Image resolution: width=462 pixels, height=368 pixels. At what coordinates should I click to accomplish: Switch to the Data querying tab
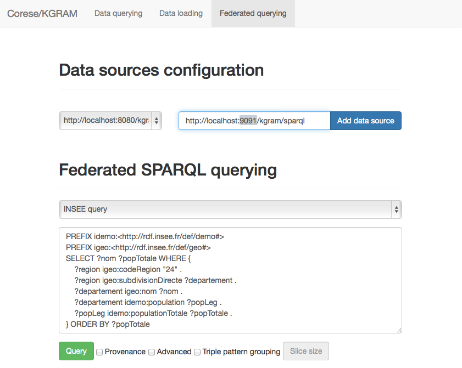119,14
